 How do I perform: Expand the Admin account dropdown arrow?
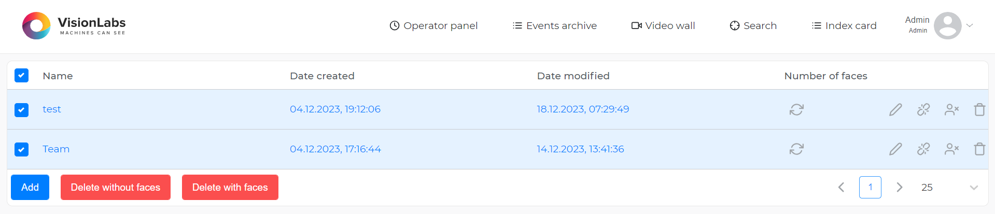click(x=970, y=25)
